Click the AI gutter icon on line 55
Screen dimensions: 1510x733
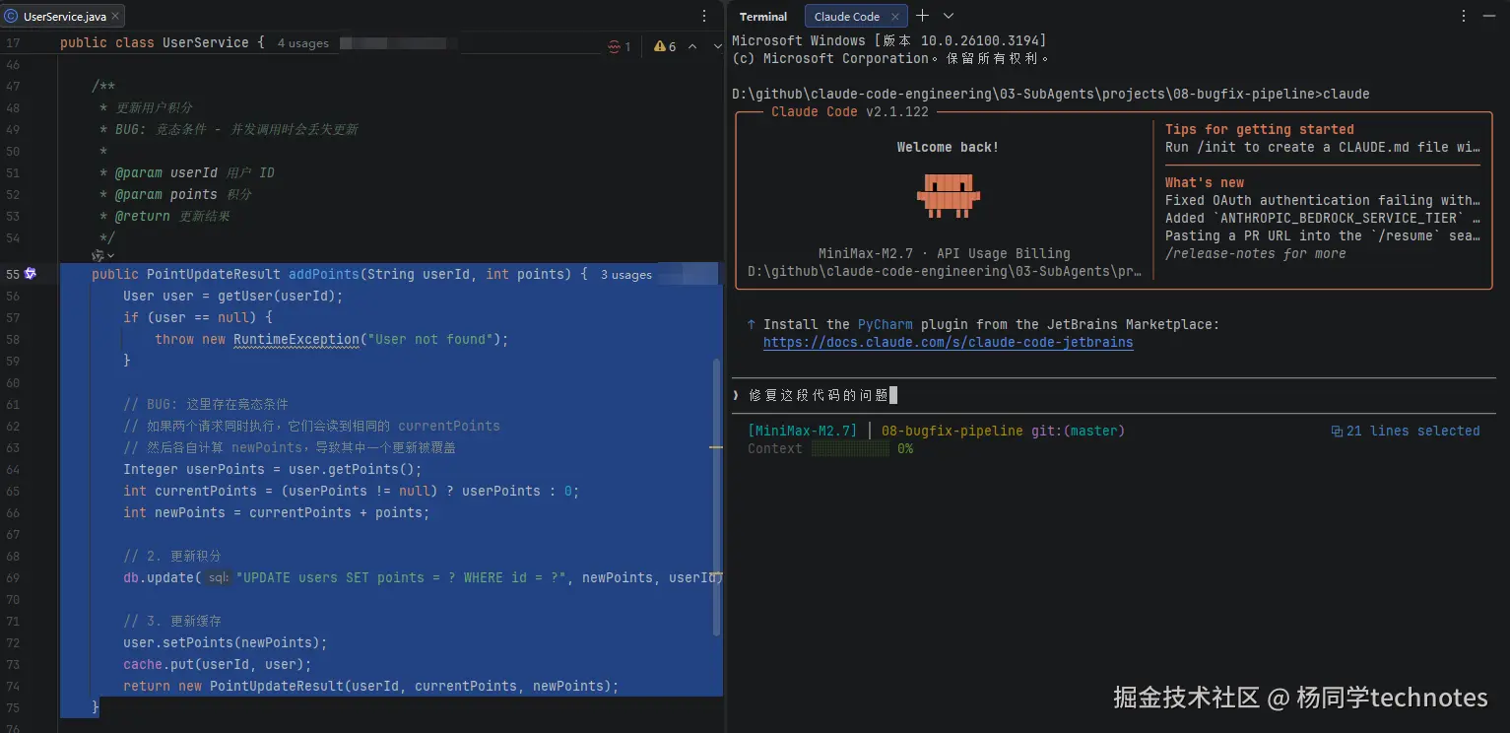pyautogui.click(x=31, y=274)
